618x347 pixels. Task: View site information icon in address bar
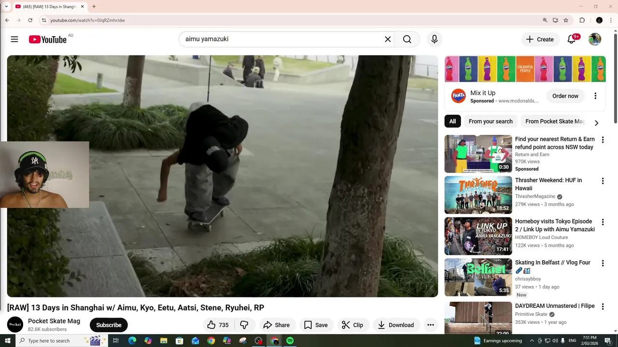click(43, 20)
